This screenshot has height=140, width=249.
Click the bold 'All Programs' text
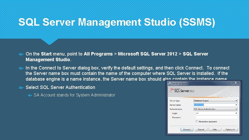pos(98,54)
